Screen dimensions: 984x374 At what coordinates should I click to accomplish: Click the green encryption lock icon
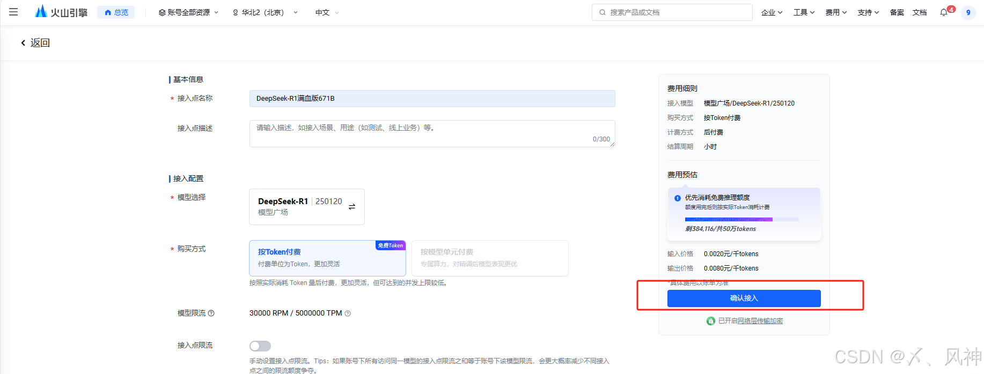tap(711, 321)
